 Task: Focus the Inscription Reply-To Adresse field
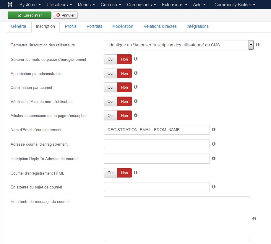point(157,159)
